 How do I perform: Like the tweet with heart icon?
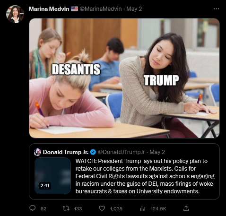(x=102, y=208)
